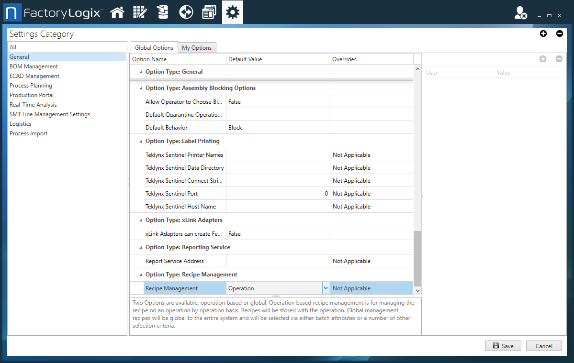Open the reports window icon
This screenshot has height=363, width=574.
click(209, 12)
